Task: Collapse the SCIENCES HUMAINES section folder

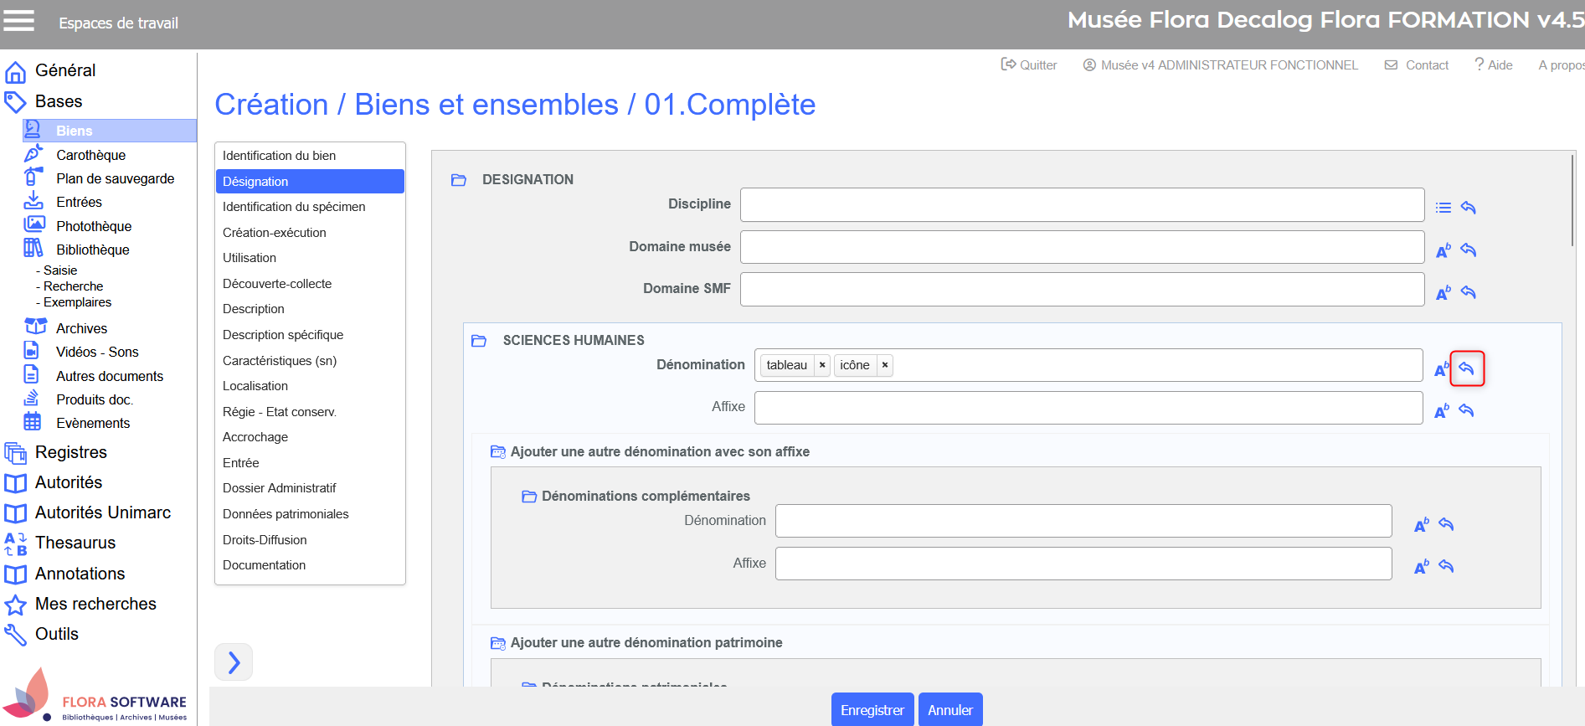Action: [x=479, y=341]
